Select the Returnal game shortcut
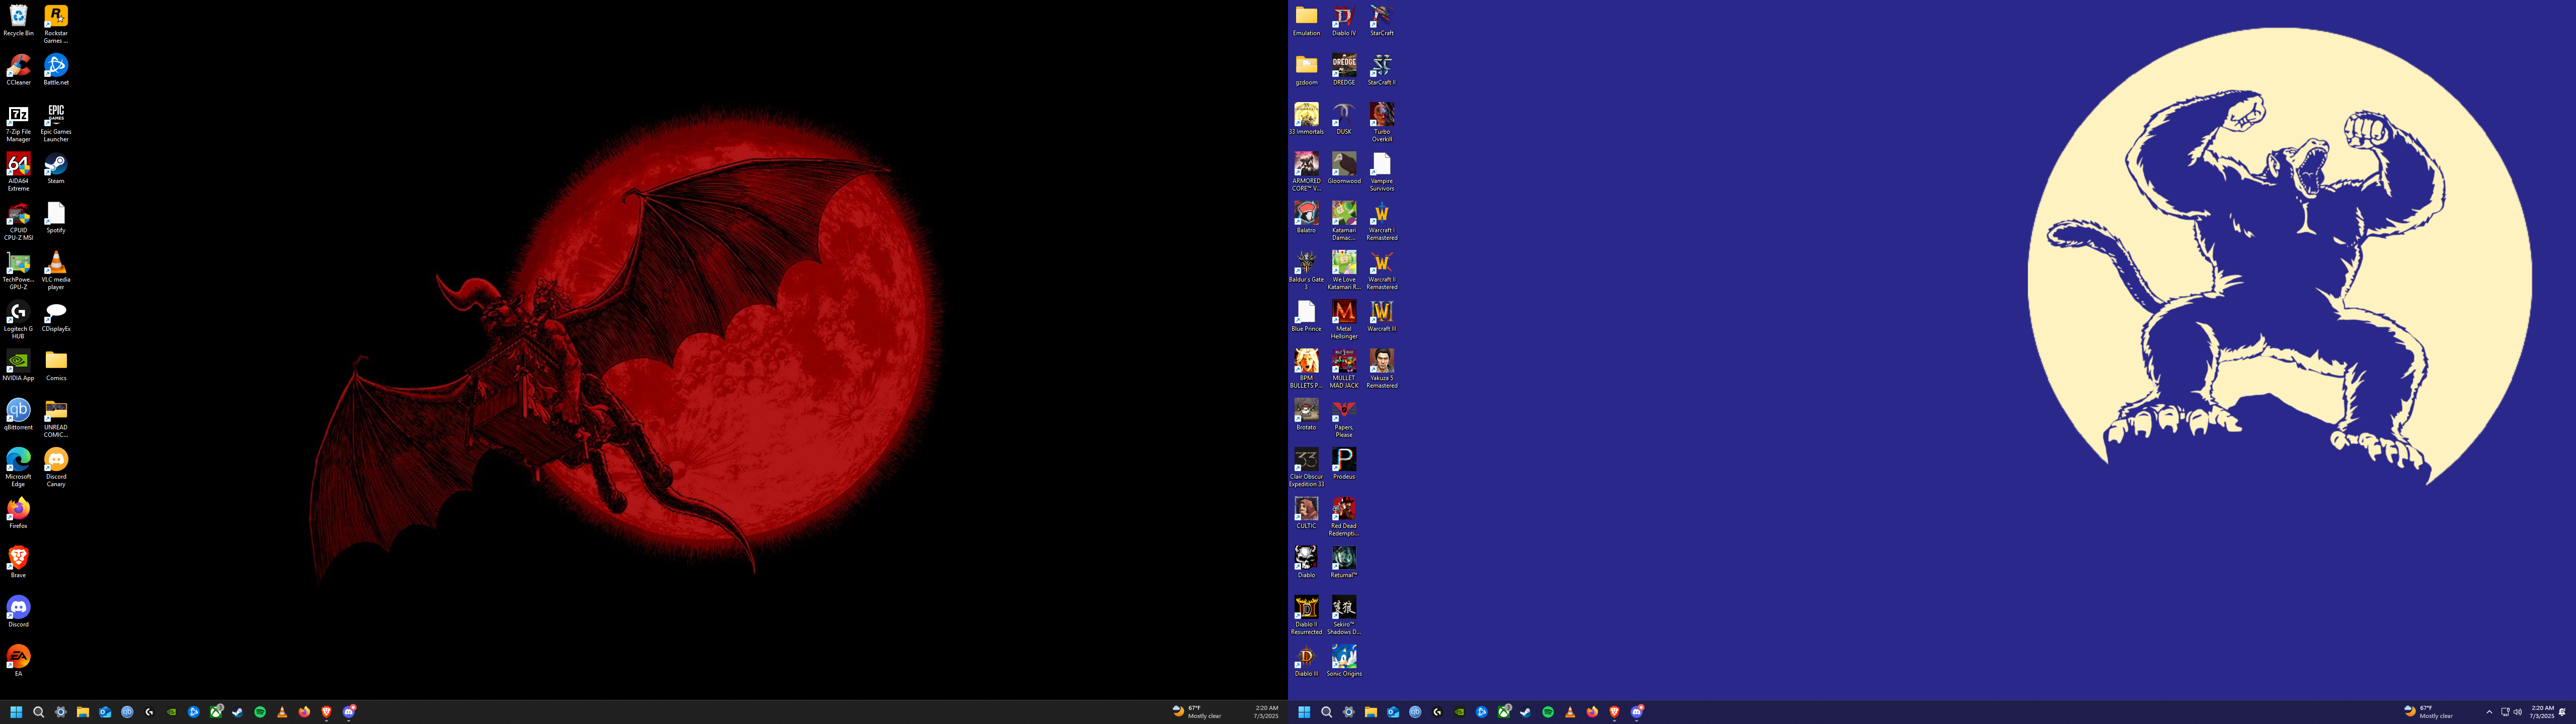This screenshot has width=2576, height=724. pyautogui.click(x=1344, y=562)
